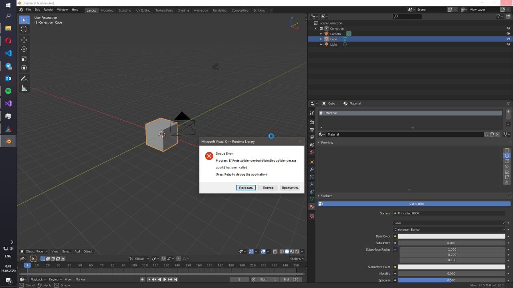The height and width of the screenshot is (288, 513).
Task: Toggle Cube visibility eye in outliner
Action: pyautogui.click(x=508, y=39)
